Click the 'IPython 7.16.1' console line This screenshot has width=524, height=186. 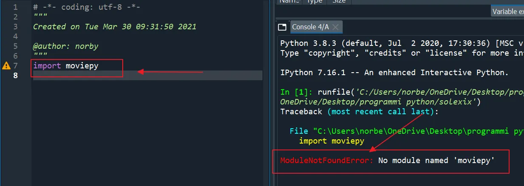coord(394,73)
